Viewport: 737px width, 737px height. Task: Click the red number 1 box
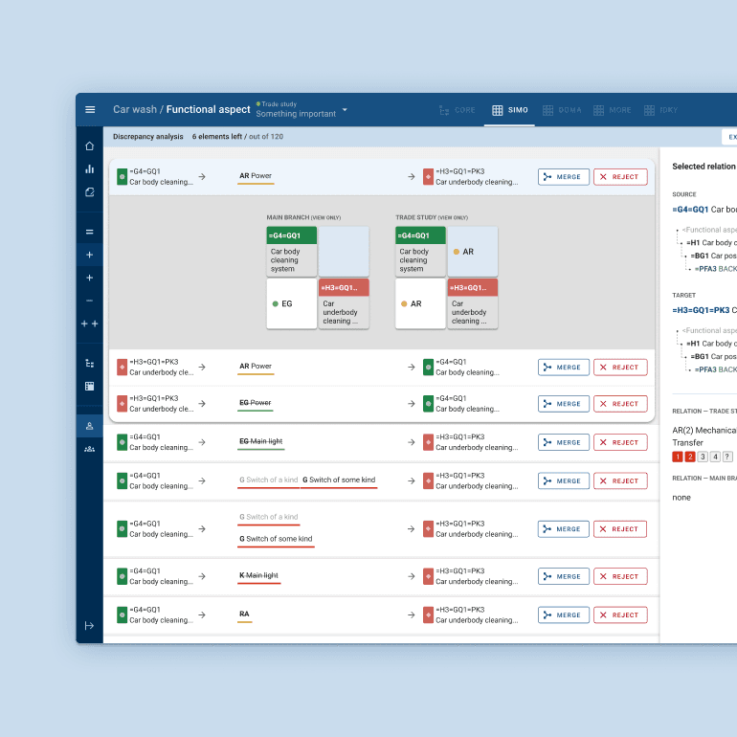click(678, 457)
